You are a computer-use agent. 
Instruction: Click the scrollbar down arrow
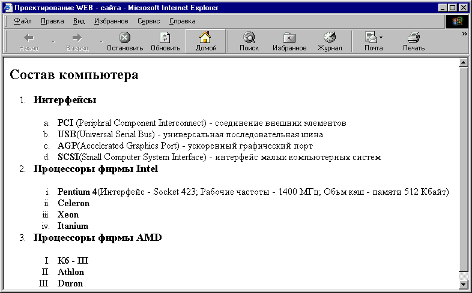(x=463, y=283)
